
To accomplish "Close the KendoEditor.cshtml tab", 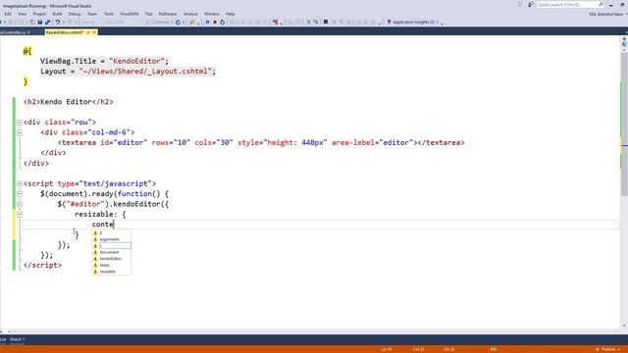I will coord(94,32).
